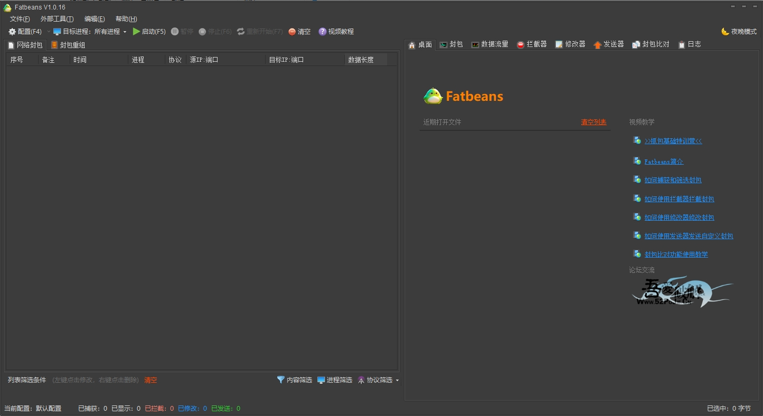
Task: Open the 文件(F) menu
Action: (x=20, y=19)
